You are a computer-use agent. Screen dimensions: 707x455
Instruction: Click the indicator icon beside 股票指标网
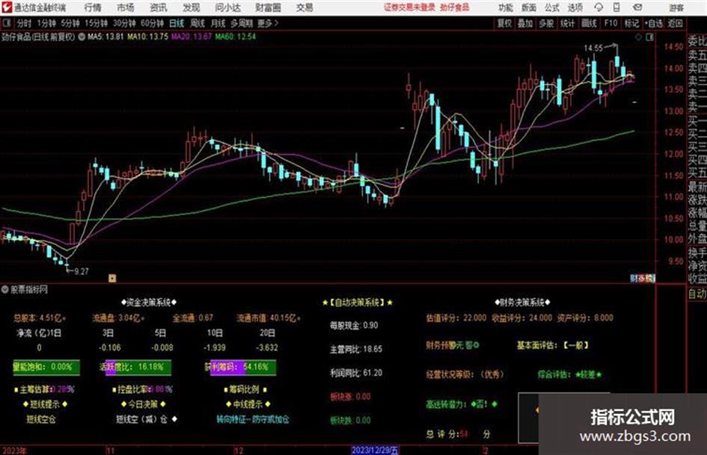click(4, 289)
